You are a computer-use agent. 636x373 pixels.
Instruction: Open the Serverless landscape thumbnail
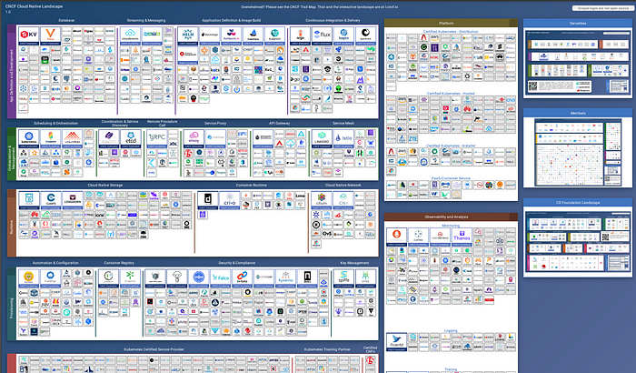coord(578,63)
